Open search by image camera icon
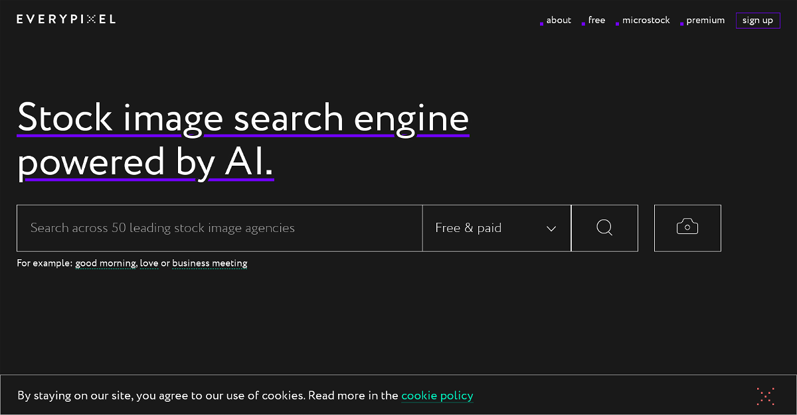 click(687, 228)
